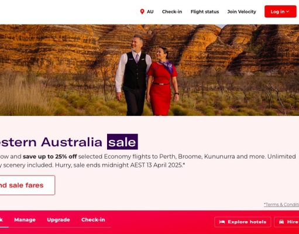Click the Western Australia sale heading
This screenshot has width=299, height=234.
(69, 142)
